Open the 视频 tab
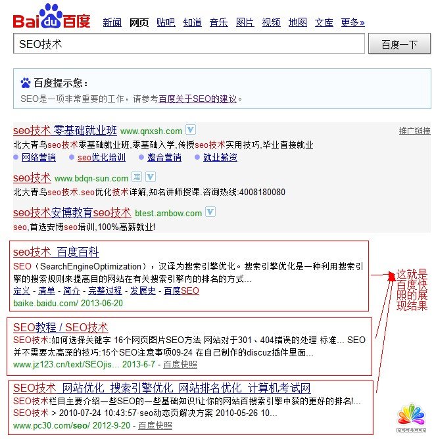 [x=271, y=22]
